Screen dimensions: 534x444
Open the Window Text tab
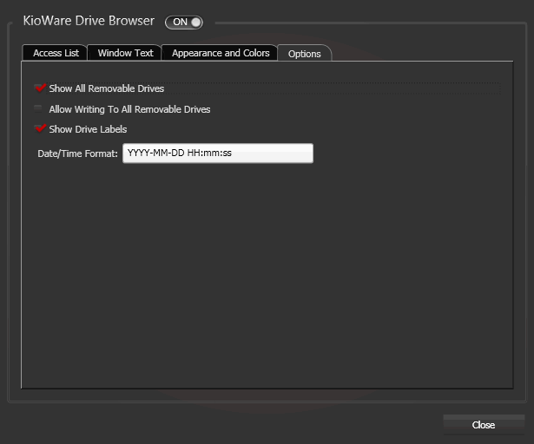[x=125, y=53]
